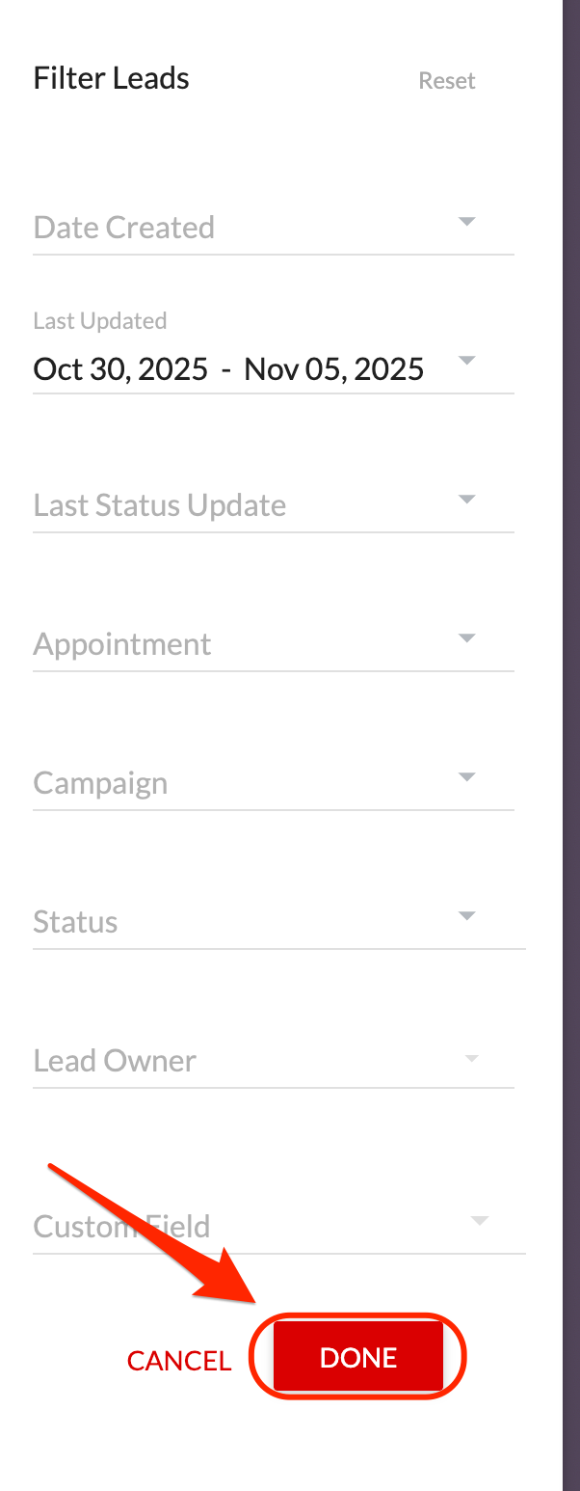Click Cancel to discard filters
The width and height of the screenshot is (580, 1491).
click(179, 1361)
